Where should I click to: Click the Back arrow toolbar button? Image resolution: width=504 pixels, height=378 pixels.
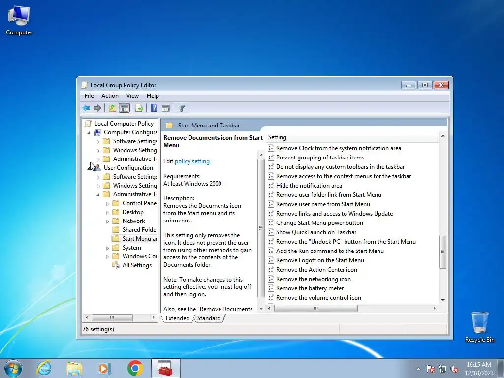pyautogui.click(x=86, y=108)
